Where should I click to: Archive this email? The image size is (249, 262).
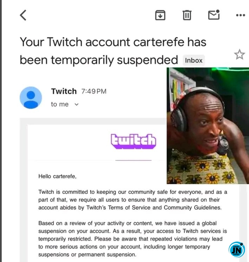(160, 15)
